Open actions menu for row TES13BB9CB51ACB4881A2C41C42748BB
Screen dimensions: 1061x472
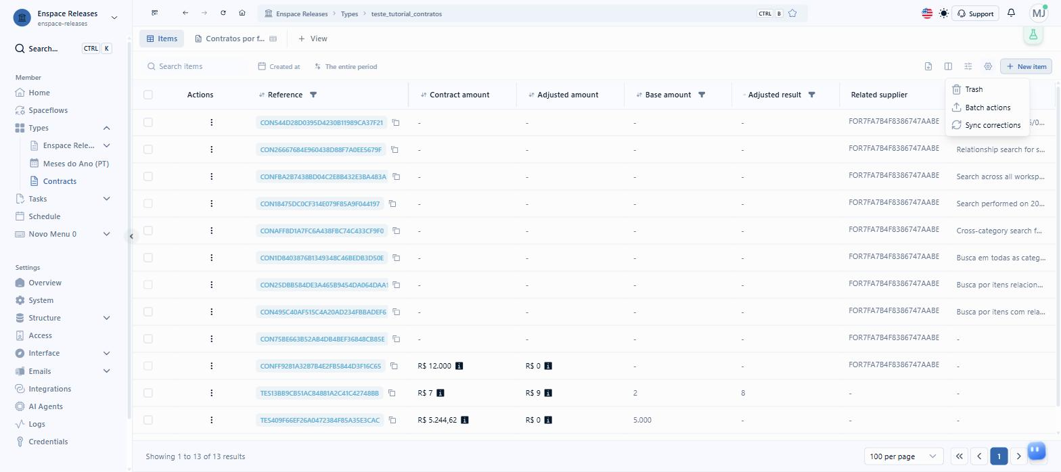coord(212,393)
